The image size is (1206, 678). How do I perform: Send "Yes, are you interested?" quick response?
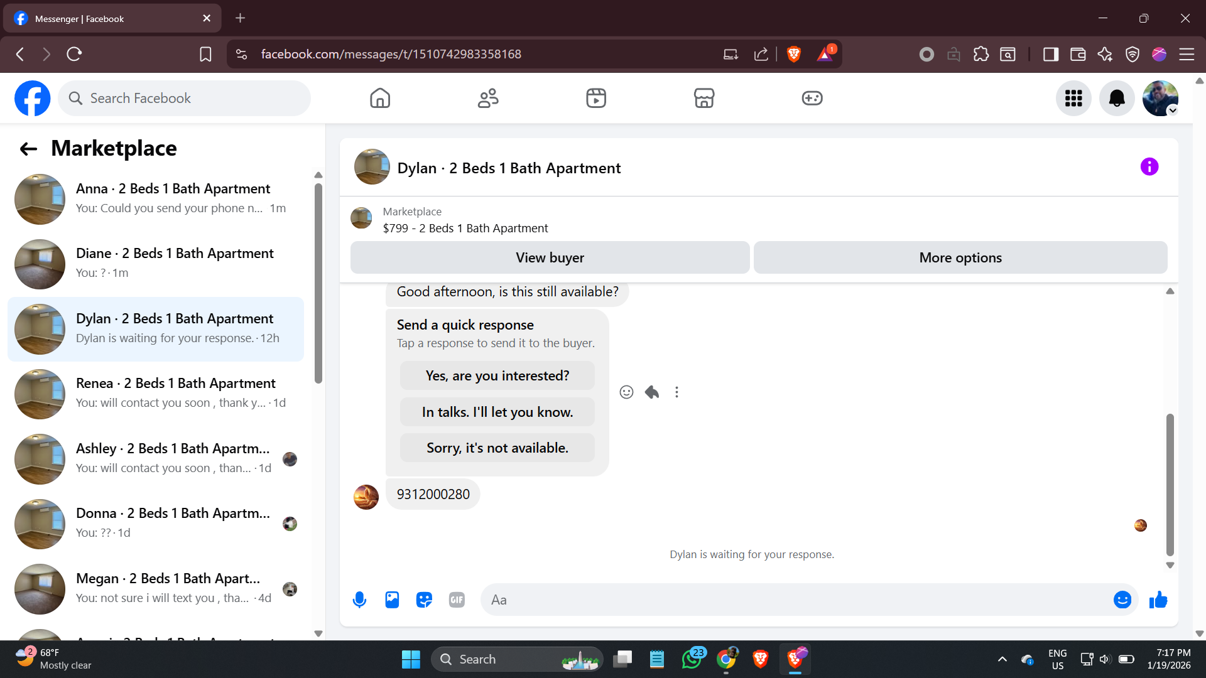[497, 375]
